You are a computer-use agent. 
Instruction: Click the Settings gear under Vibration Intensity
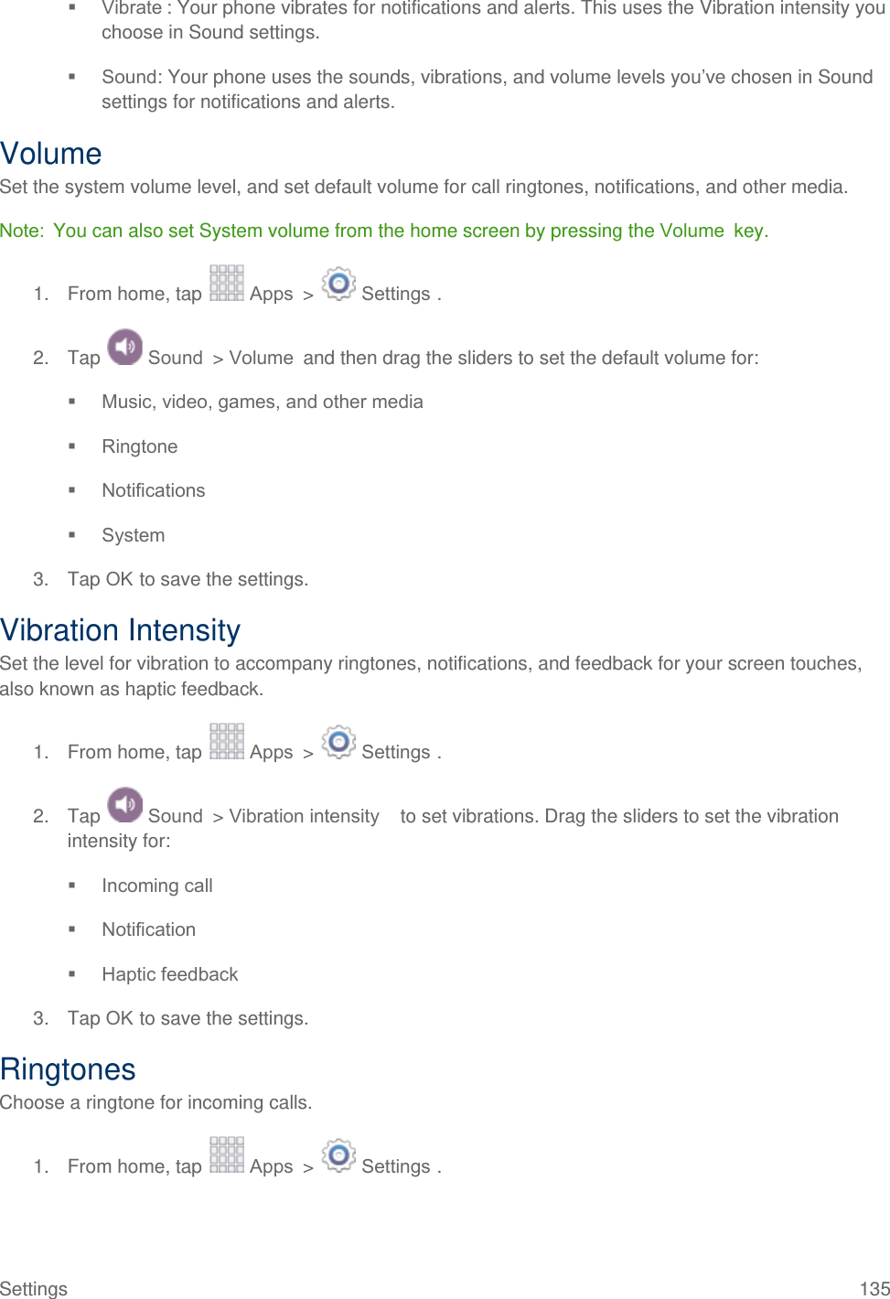click(338, 742)
